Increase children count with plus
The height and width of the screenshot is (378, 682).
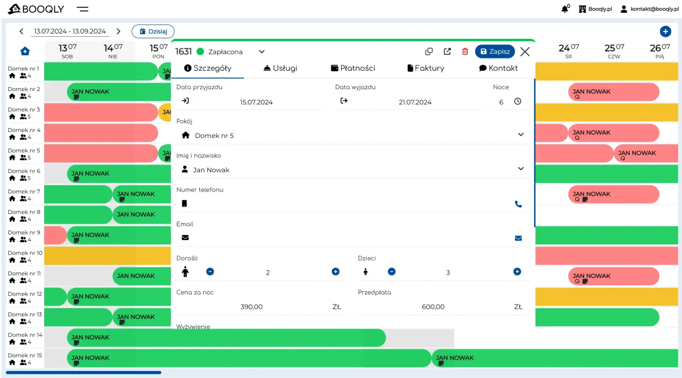click(x=517, y=272)
